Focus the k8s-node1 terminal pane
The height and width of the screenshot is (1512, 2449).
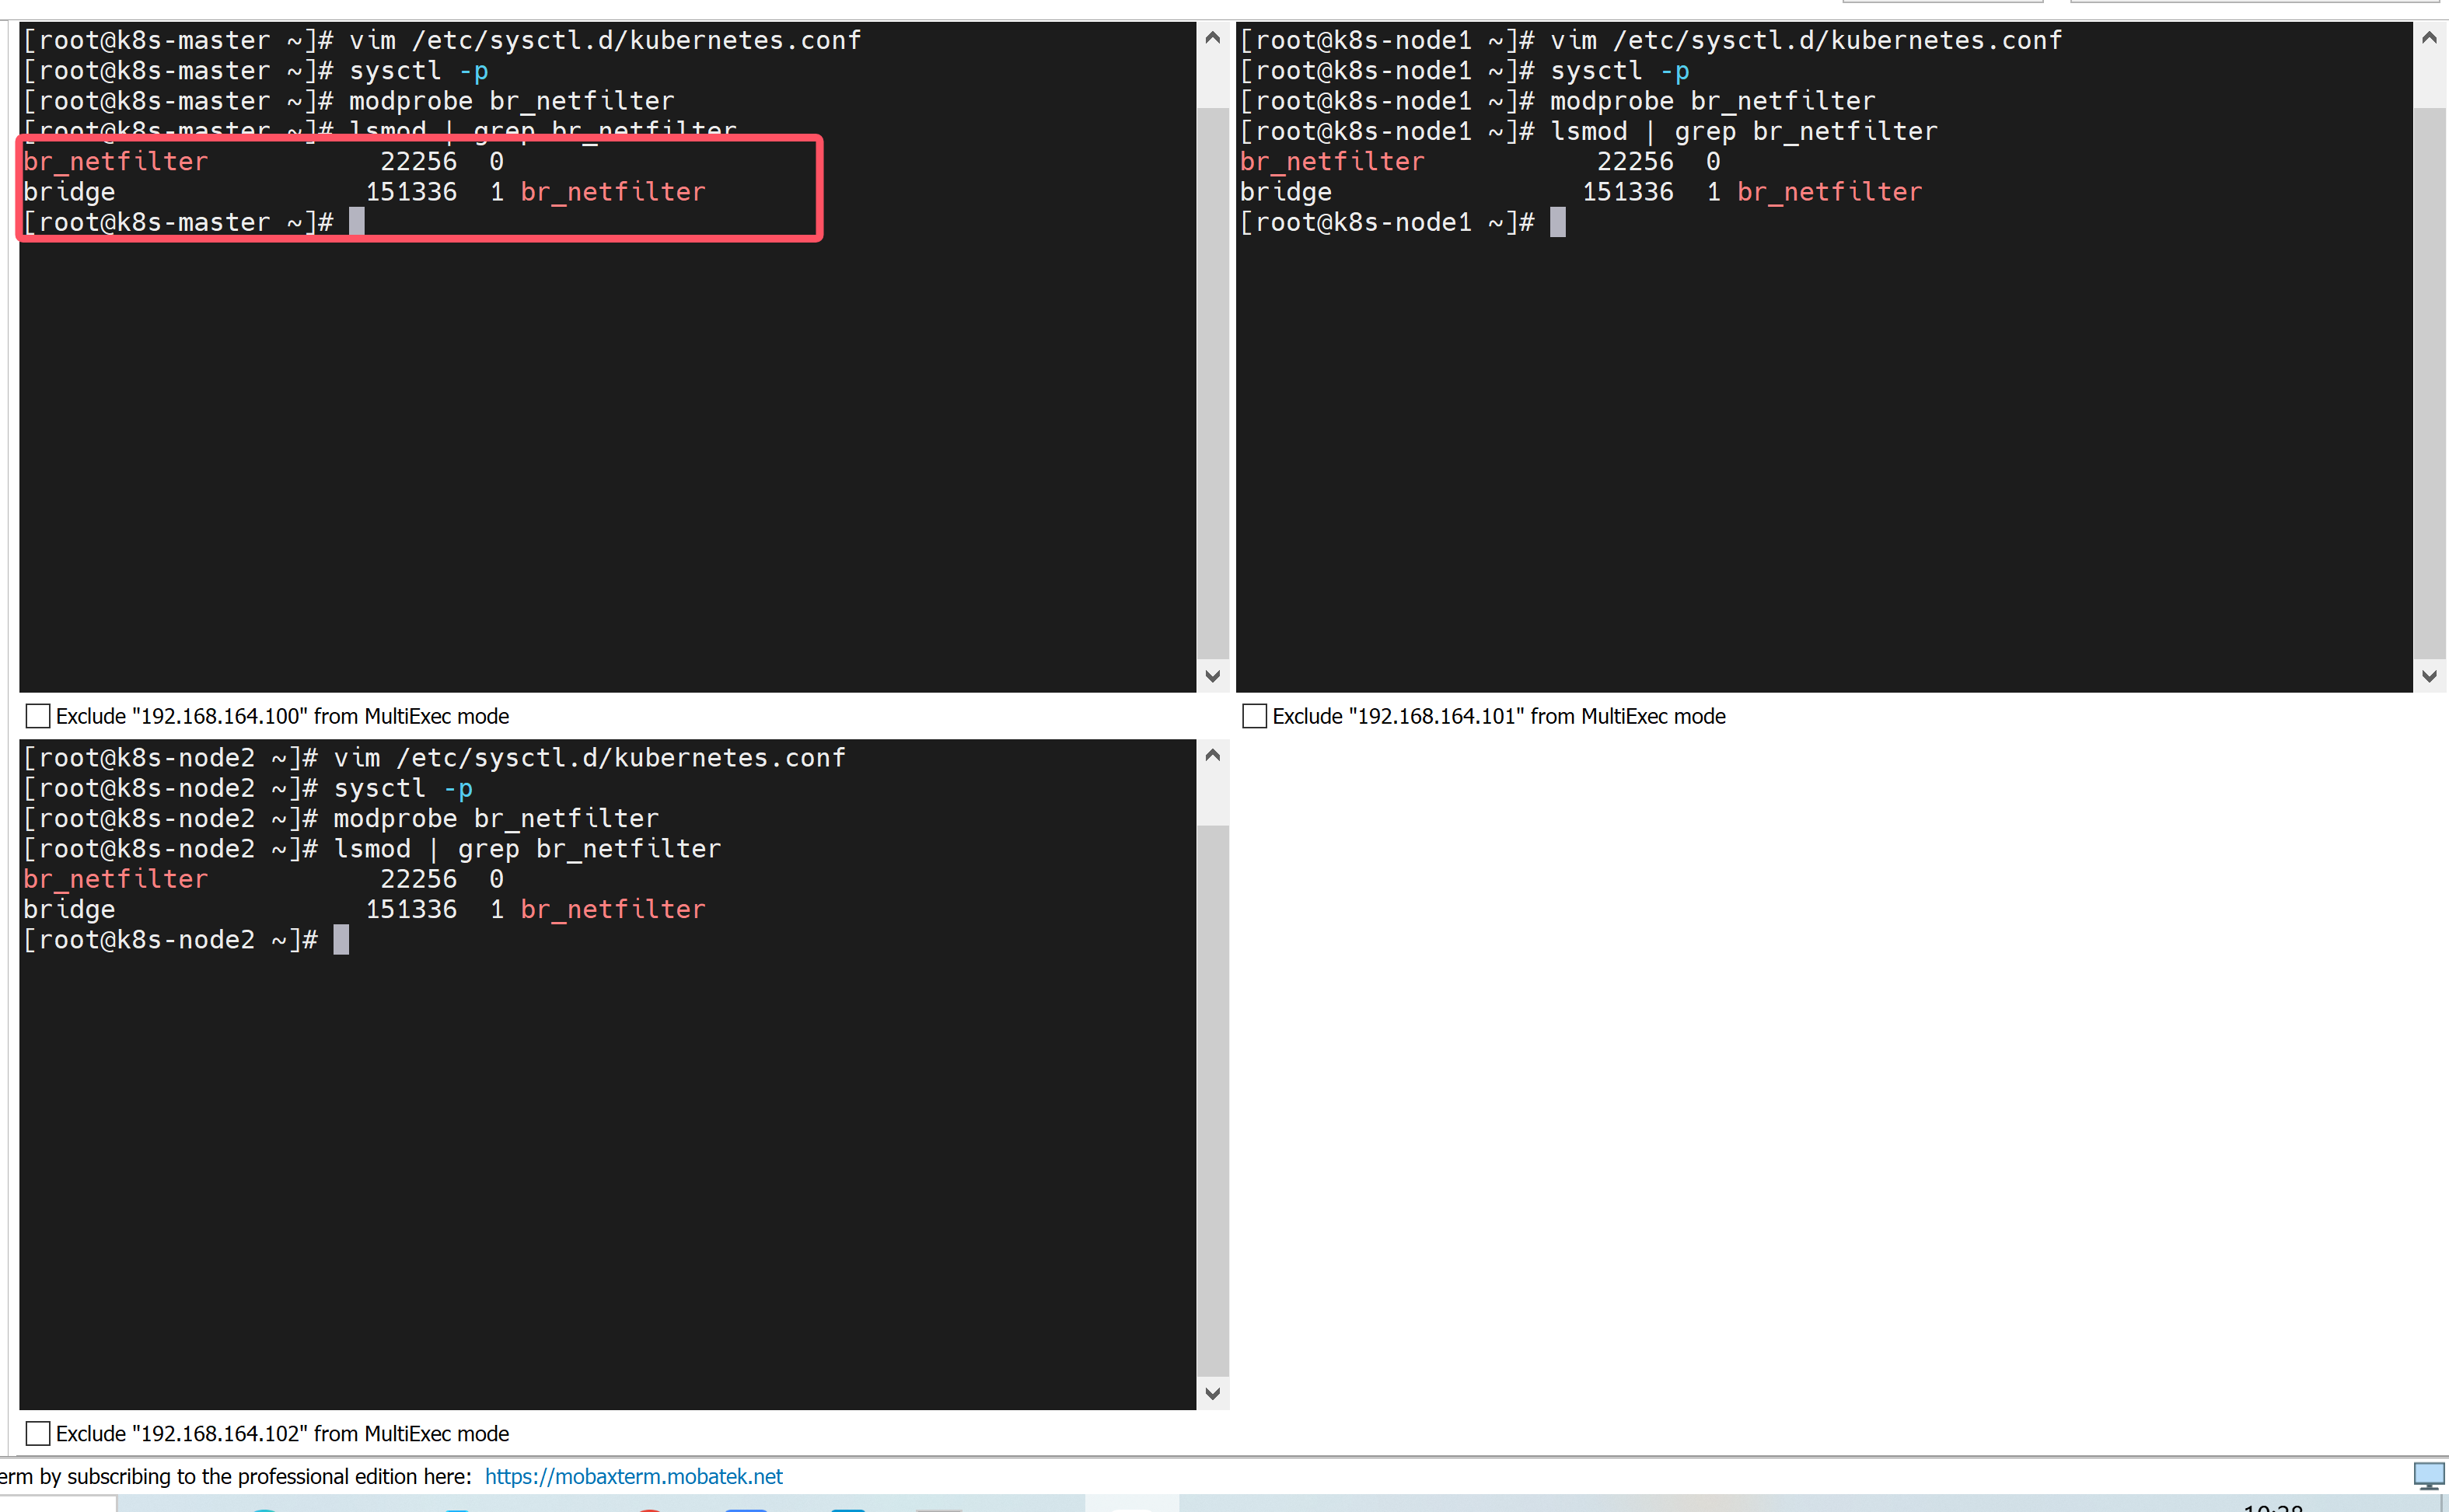point(1820,450)
